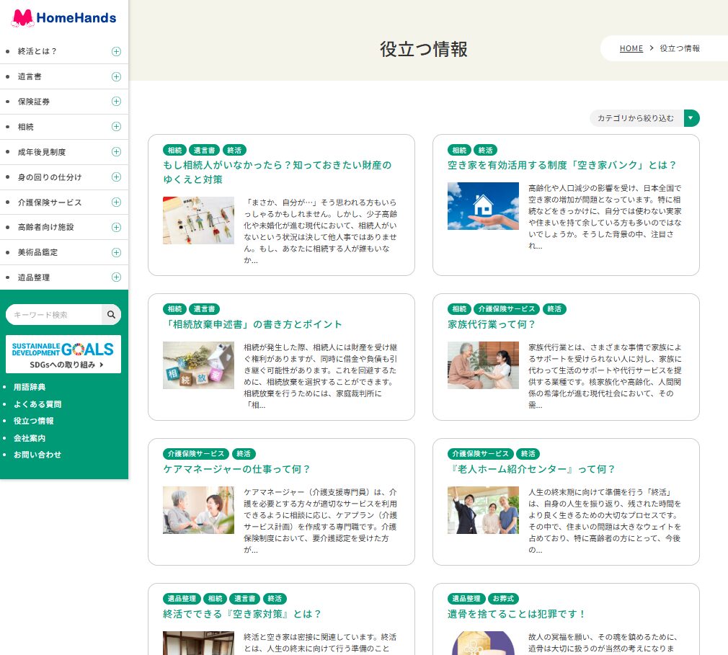Screen dimensions: 728x655
Task: Click the 老人ホーム紹介センター article thumbnail
Action: point(484,510)
